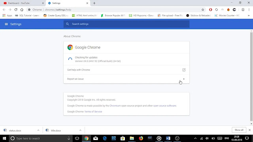Open Movies Counter bookmark
The width and height of the screenshot is (253, 142).
pyautogui.click(x=227, y=15)
